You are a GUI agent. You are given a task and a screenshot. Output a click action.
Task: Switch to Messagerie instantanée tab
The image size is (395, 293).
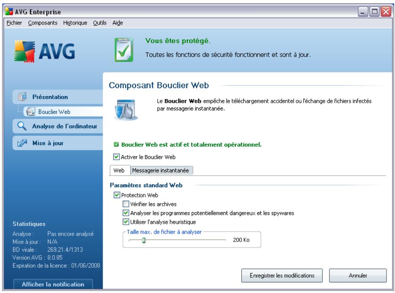(x=161, y=170)
